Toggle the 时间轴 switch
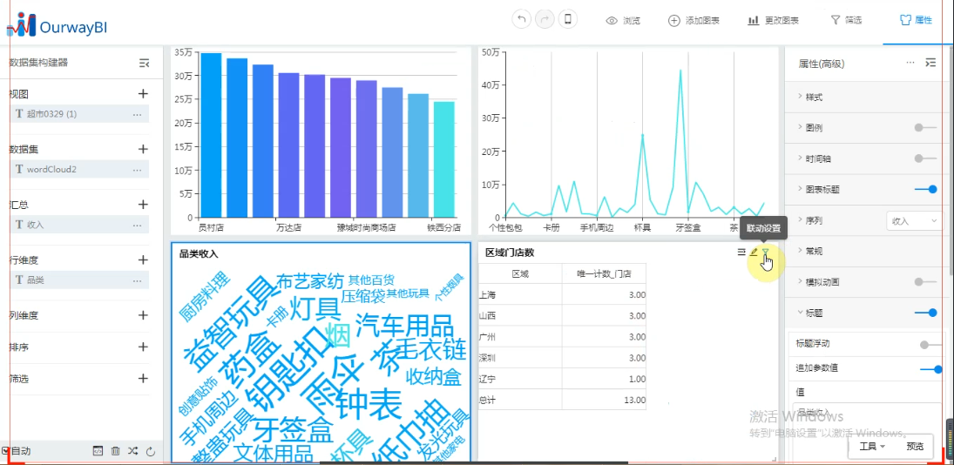954x465 pixels. click(x=925, y=158)
